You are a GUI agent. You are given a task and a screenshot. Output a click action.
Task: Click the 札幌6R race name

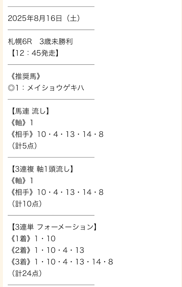click(x=20, y=42)
